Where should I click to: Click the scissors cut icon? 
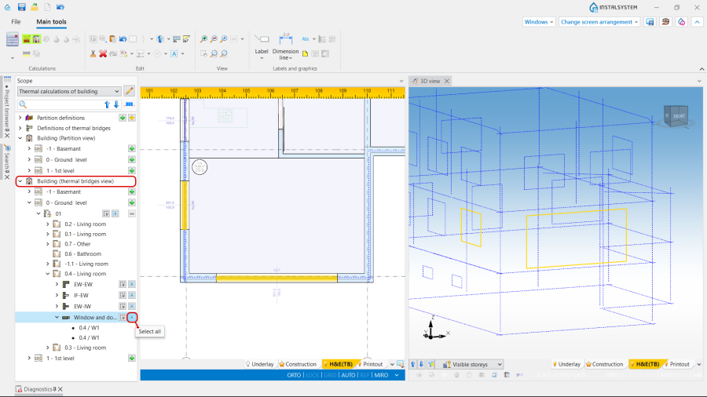[93, 53]
